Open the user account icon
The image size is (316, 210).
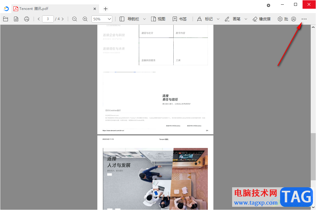293,19
